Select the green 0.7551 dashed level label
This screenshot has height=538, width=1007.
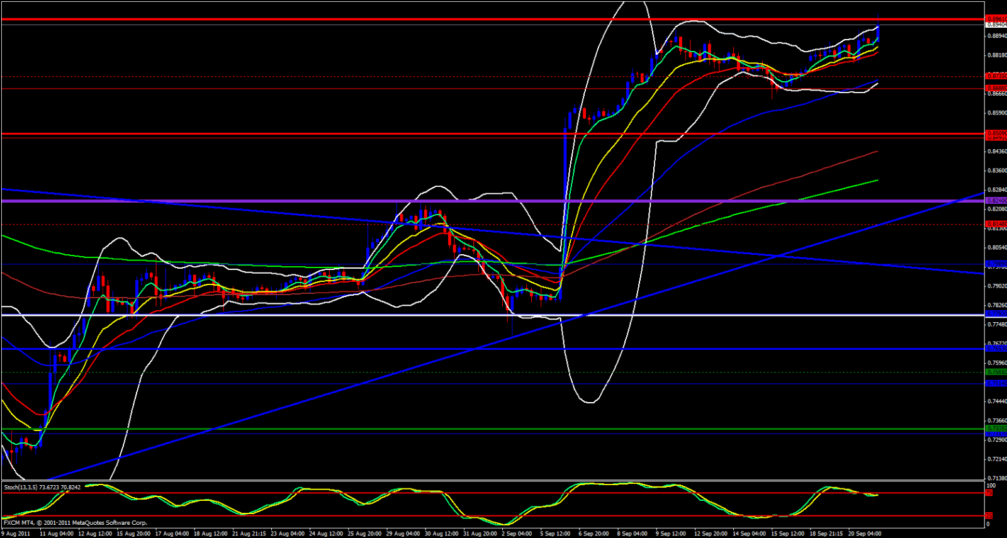[x=996, y=372]
